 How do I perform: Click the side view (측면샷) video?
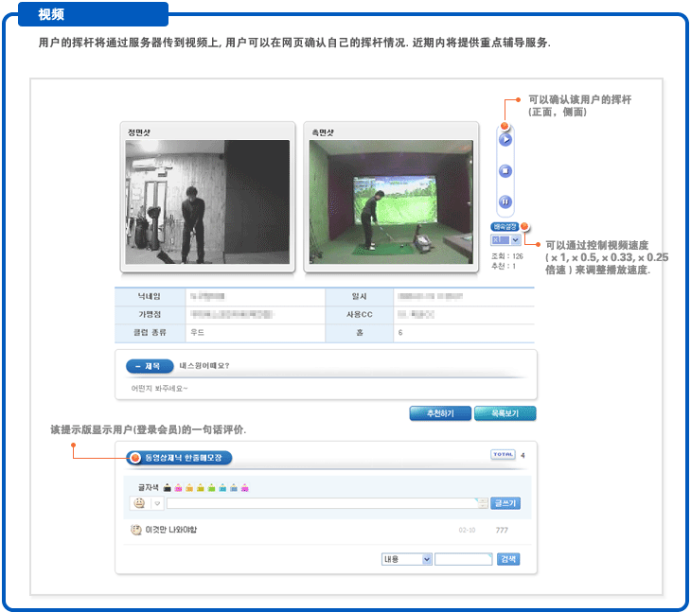(390, 201)
